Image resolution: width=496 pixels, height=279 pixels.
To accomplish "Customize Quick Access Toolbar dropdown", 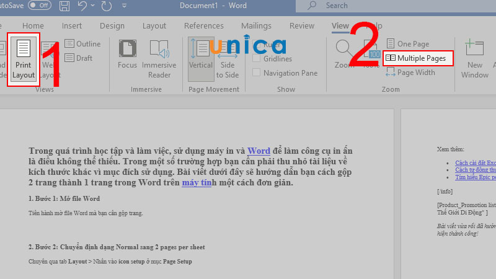I will tap(125, 6).
